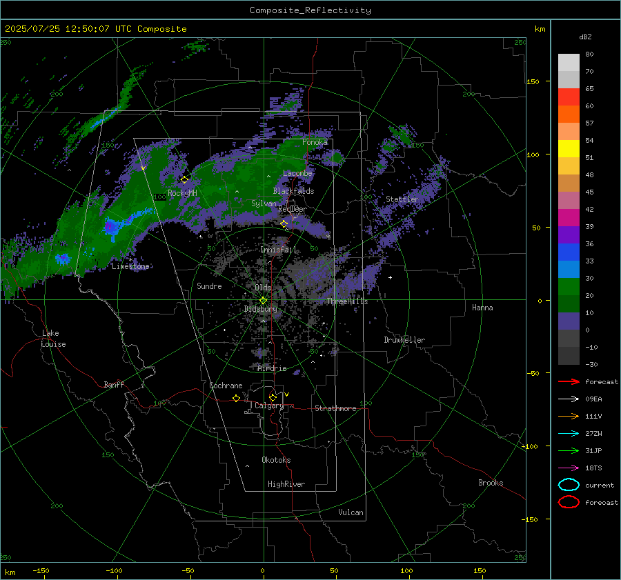Viewport: 621px width, 580px height.
Task: Select the purple swatch between 39 and 36 dBZ
Action: 569,235
